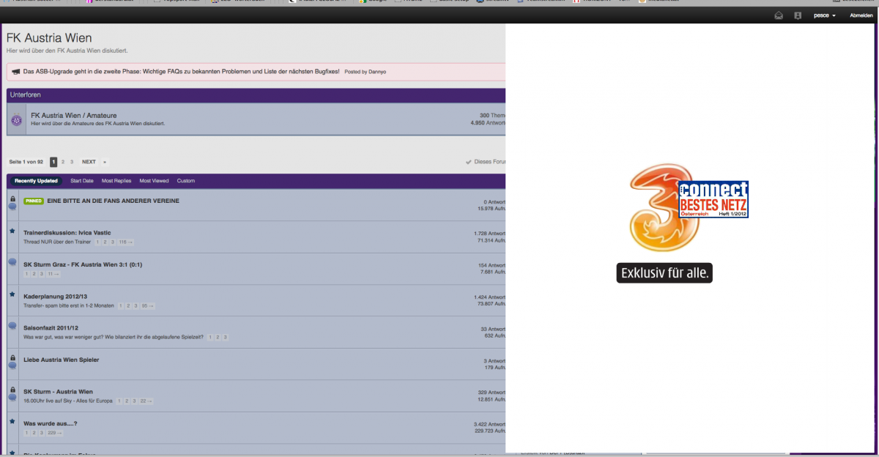879x457 pixels.
Task: Open thread 'Kaderplanung 2012/13'
Action: tap(56, 296)
